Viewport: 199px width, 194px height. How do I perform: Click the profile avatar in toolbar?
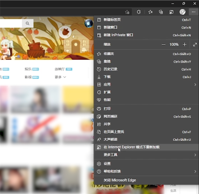(182, 12)
